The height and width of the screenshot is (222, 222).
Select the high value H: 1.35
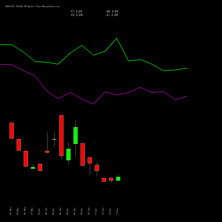pyautogui.click(x=112, y=12)
